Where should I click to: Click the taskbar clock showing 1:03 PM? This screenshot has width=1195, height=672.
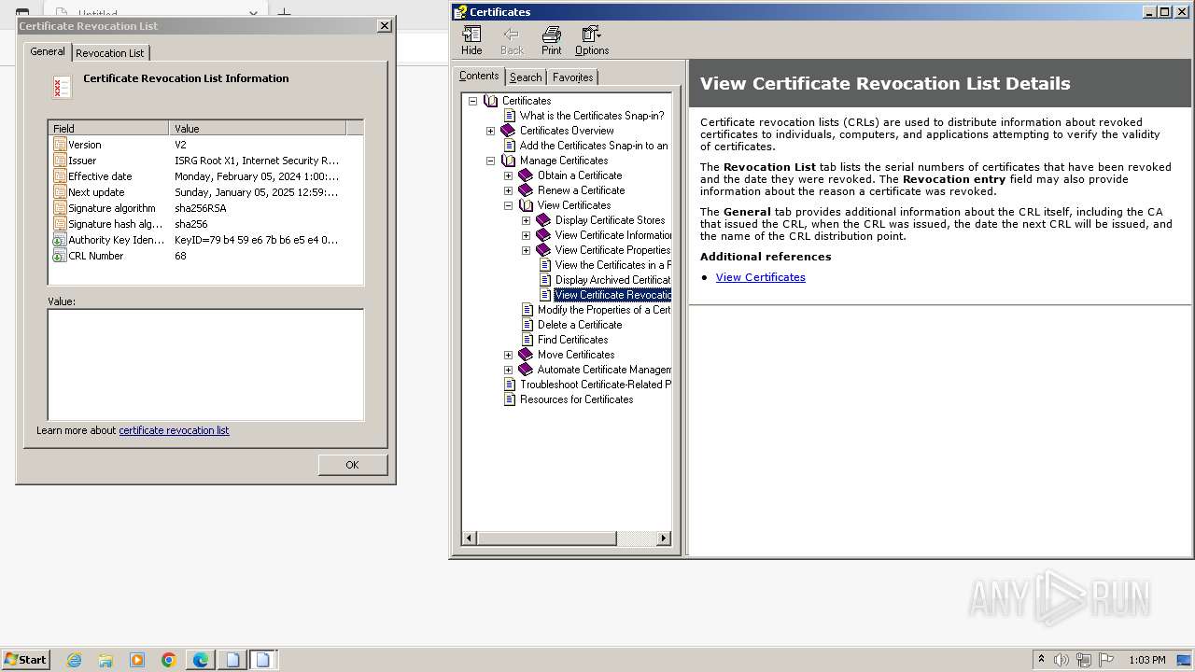(x=1146, y=660)
